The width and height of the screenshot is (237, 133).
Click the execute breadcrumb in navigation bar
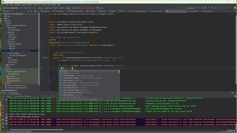pyautogui.click(x=100, y=8)
